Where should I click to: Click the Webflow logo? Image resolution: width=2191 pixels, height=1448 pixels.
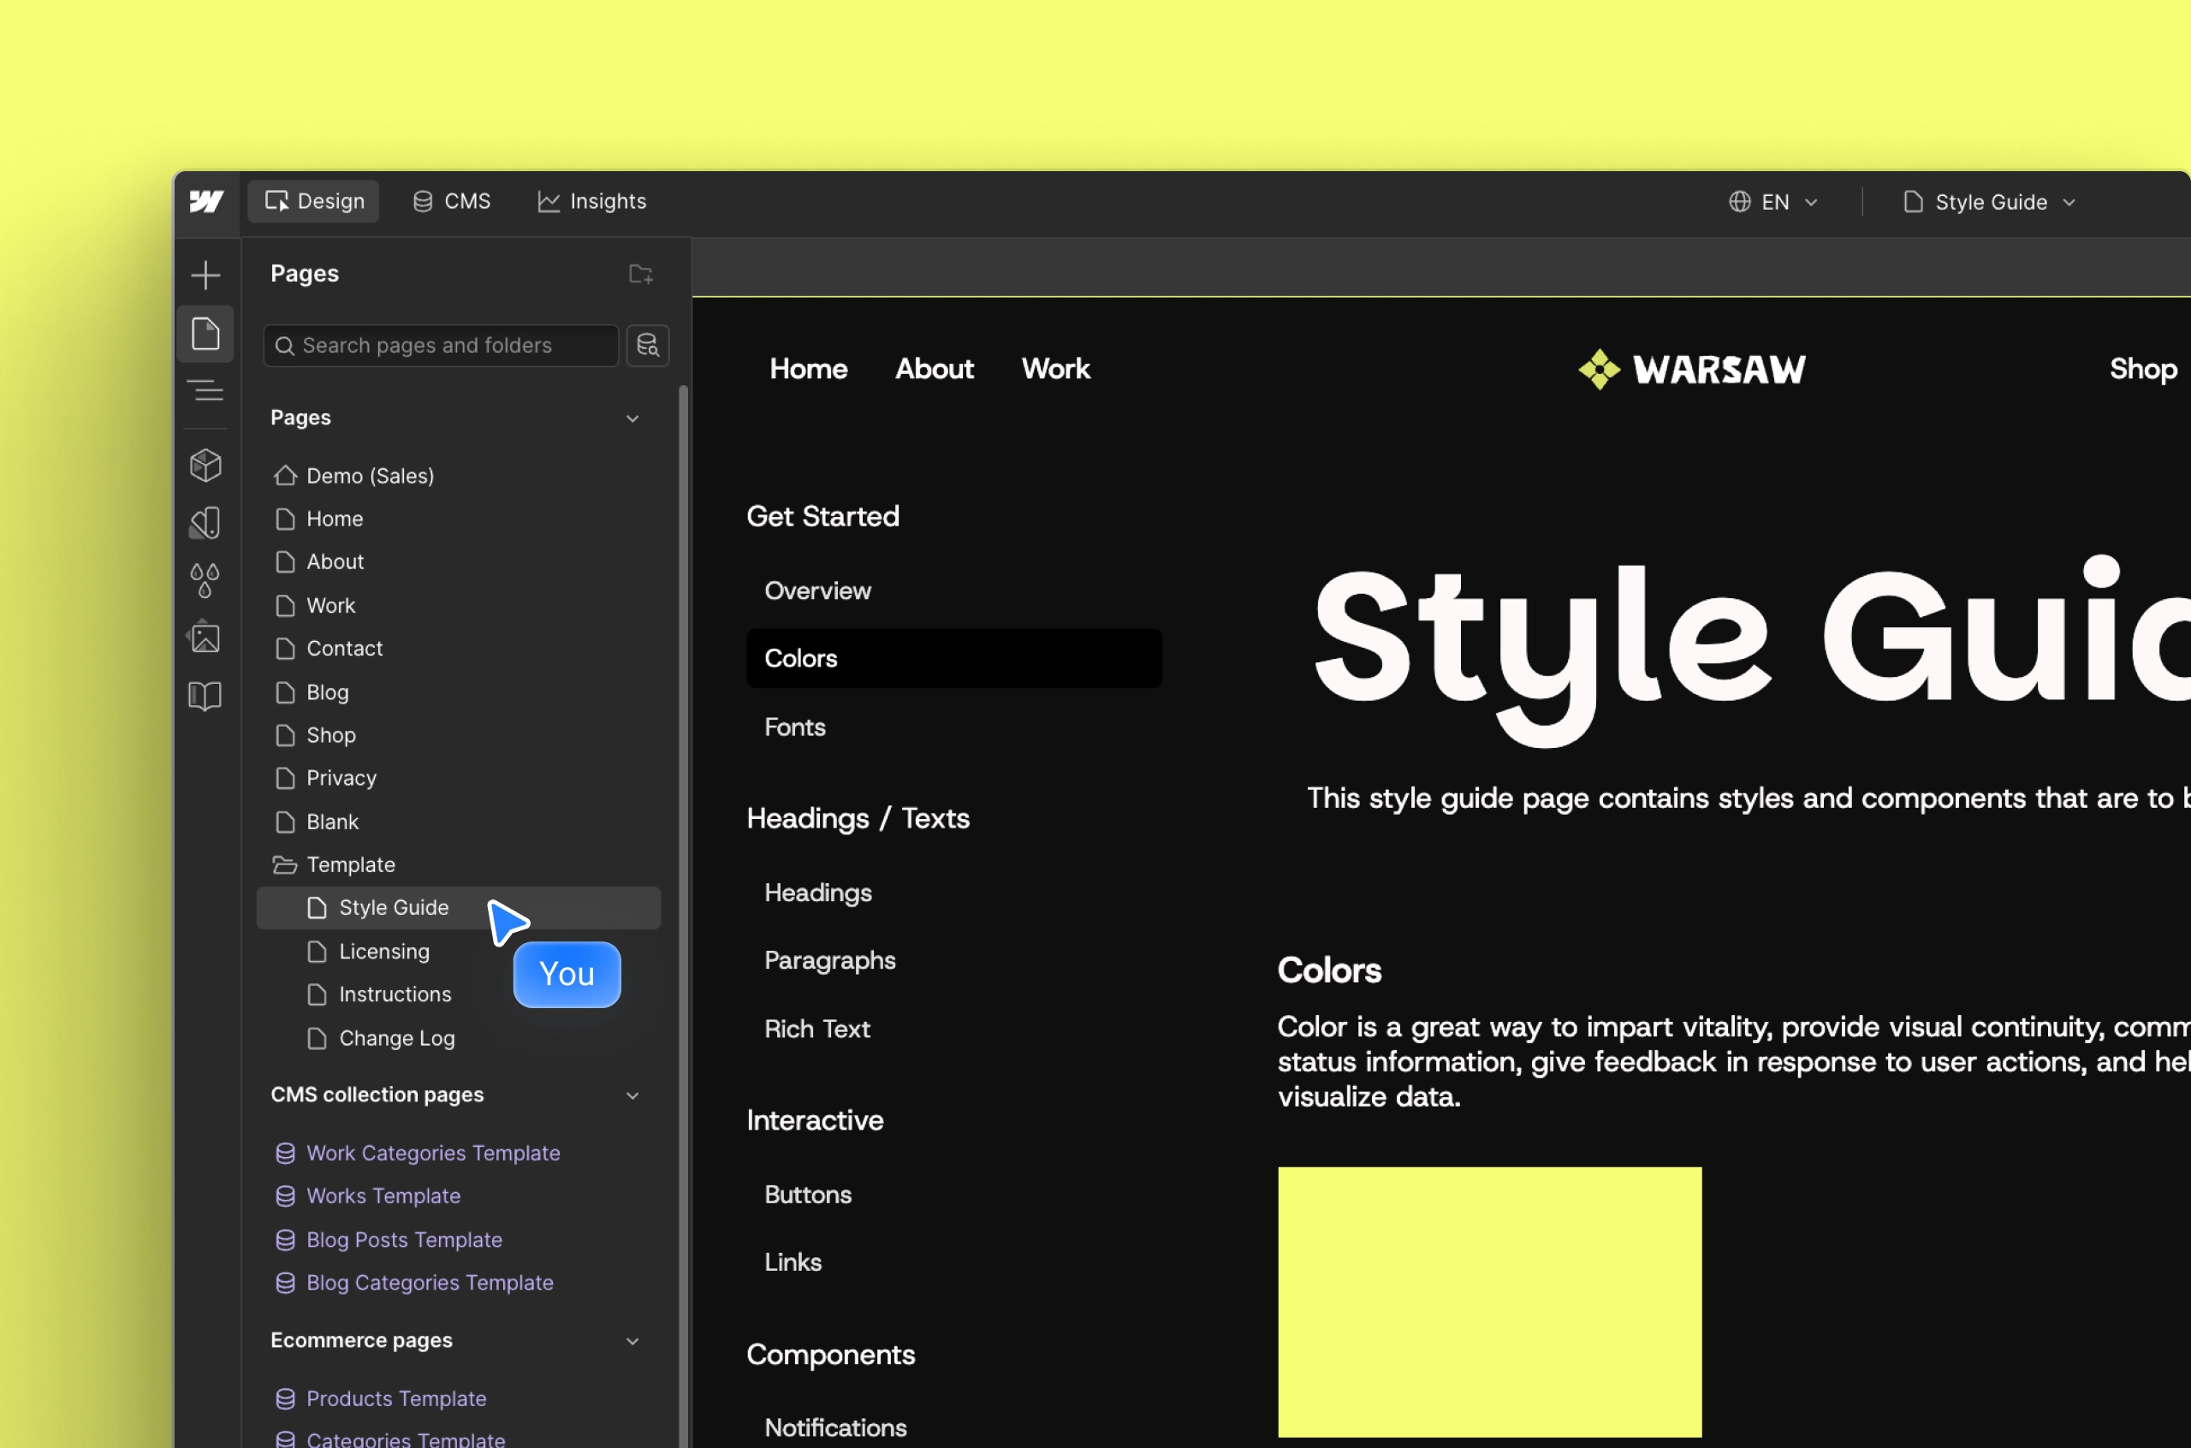pyautogui.click(x=207, y=200)
